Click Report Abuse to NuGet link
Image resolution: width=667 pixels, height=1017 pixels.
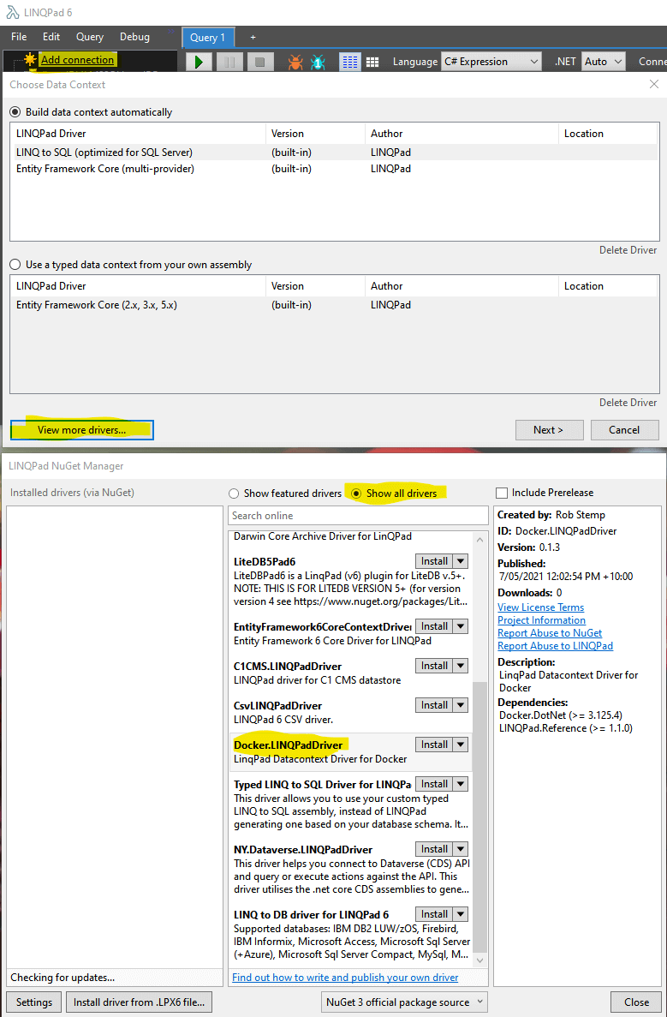(x=550, y=633)
